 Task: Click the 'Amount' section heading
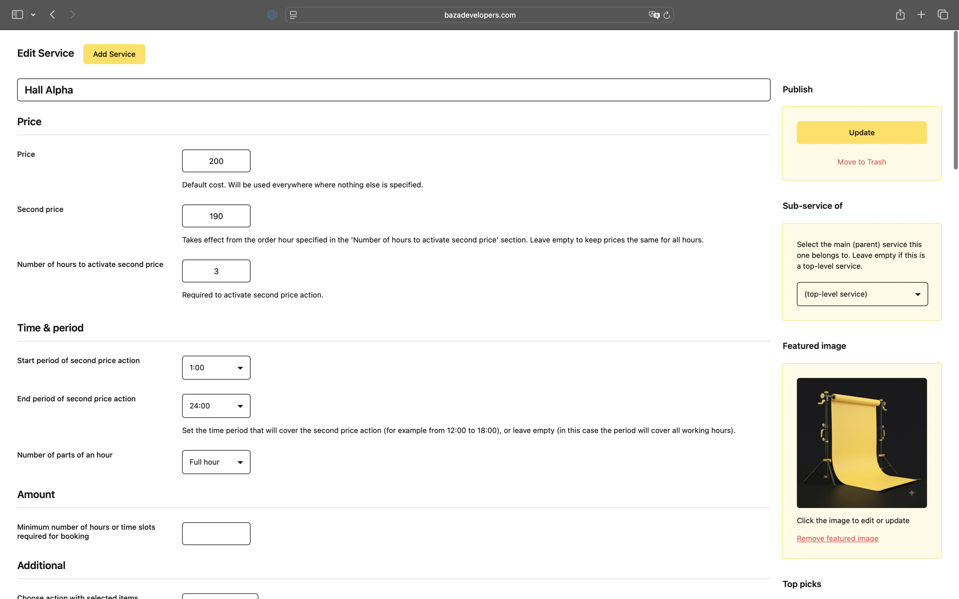[x=36, y=495]
